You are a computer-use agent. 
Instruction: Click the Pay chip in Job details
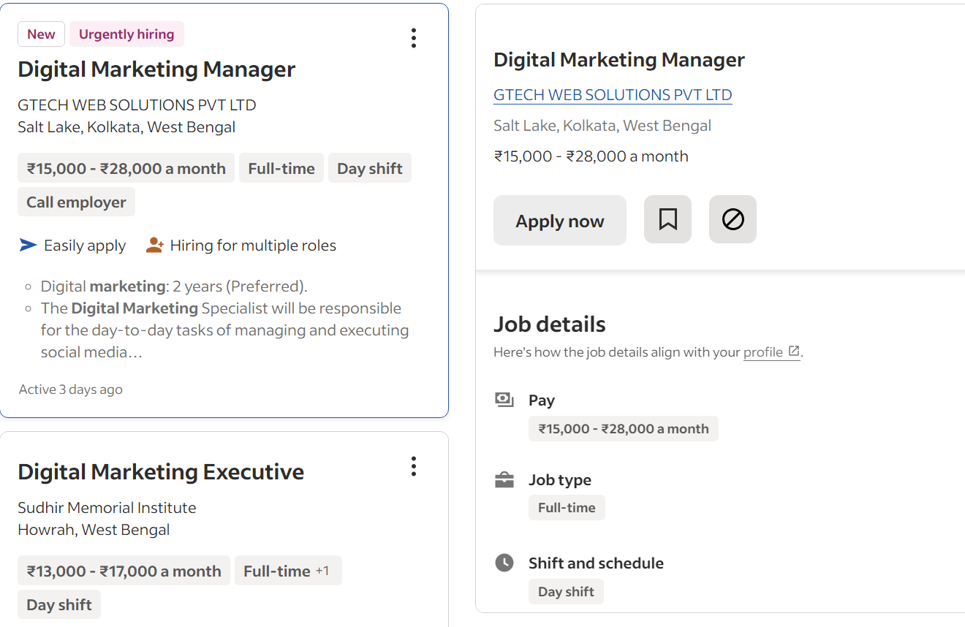click(624, 429)
